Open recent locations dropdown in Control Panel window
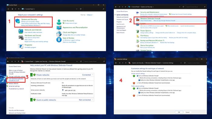 click(15, 9)
